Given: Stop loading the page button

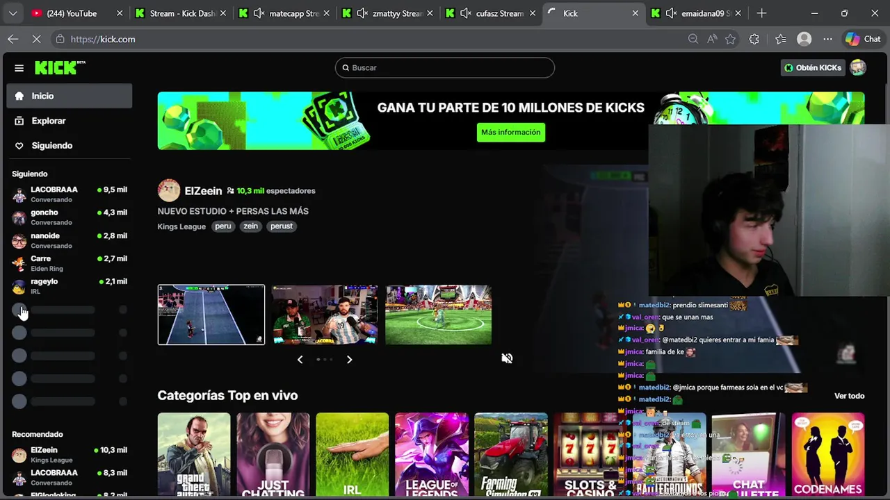Looking at the screenshot, I should [x=36, y=39].
